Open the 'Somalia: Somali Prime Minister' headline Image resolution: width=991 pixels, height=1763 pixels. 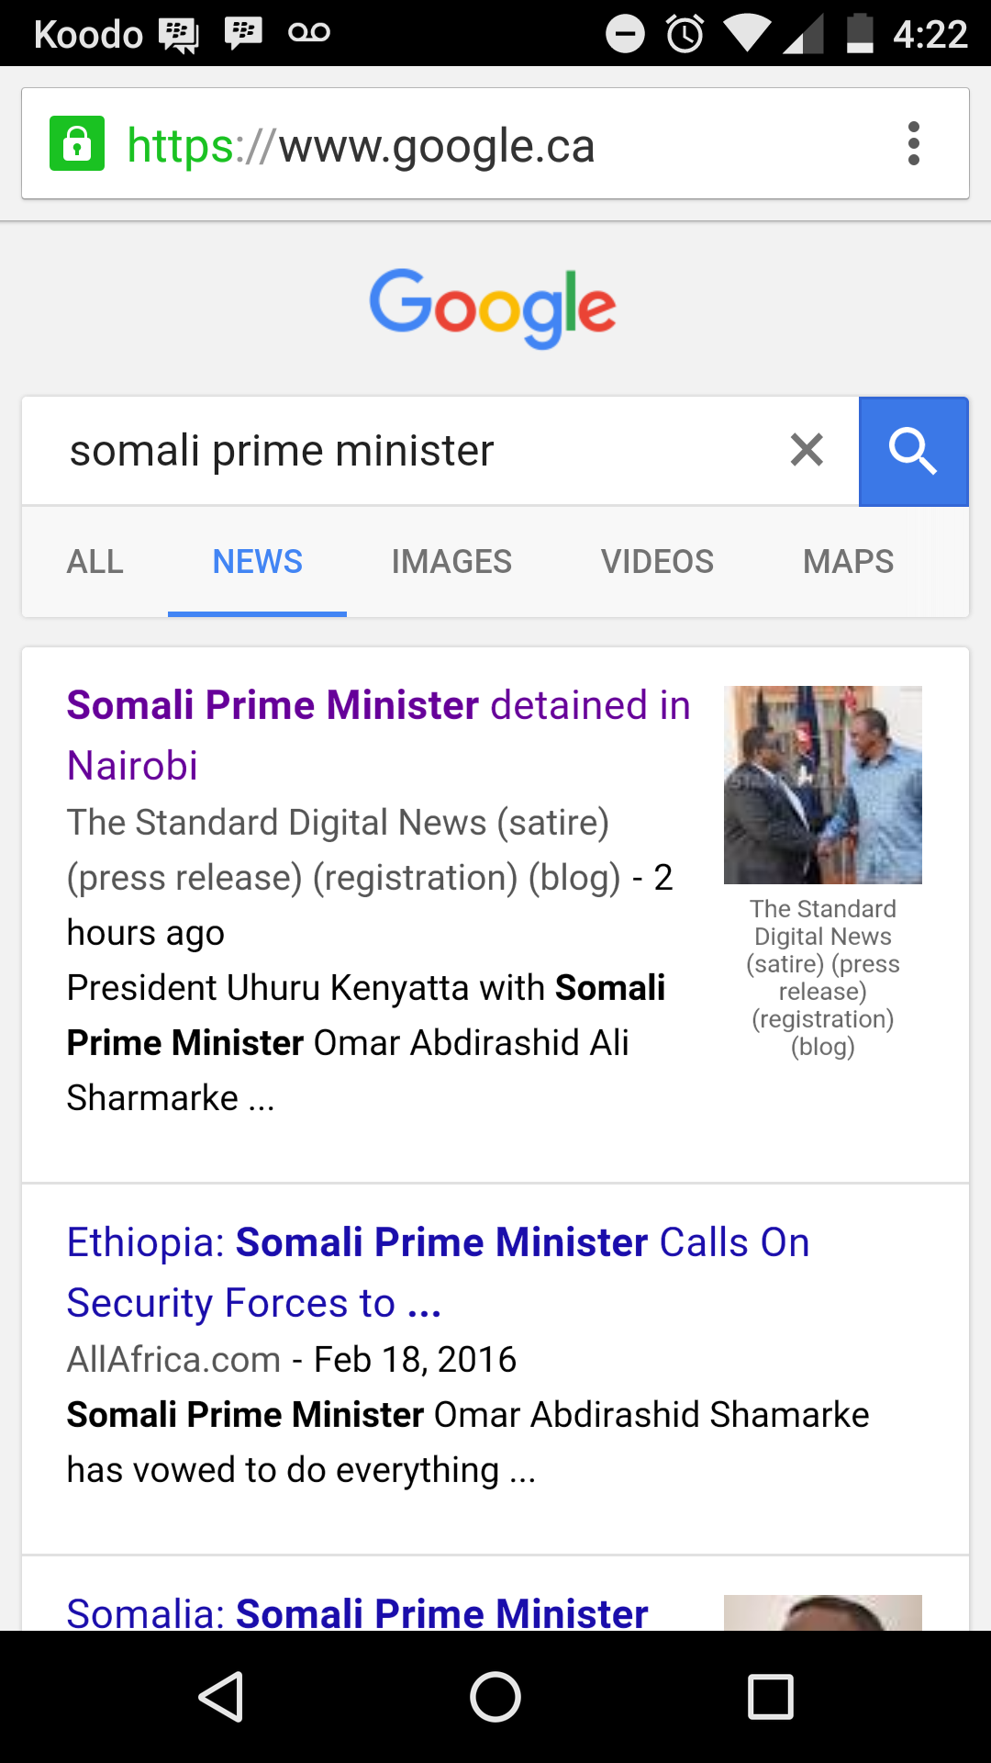tap(358, 1612)
